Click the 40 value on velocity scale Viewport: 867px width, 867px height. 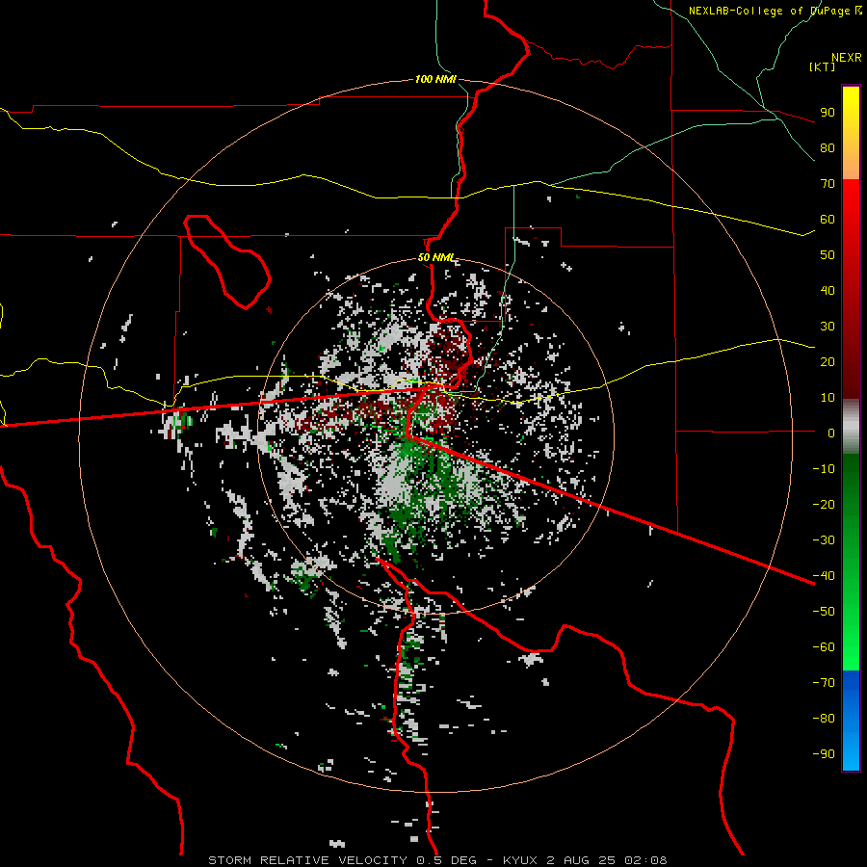828,290
